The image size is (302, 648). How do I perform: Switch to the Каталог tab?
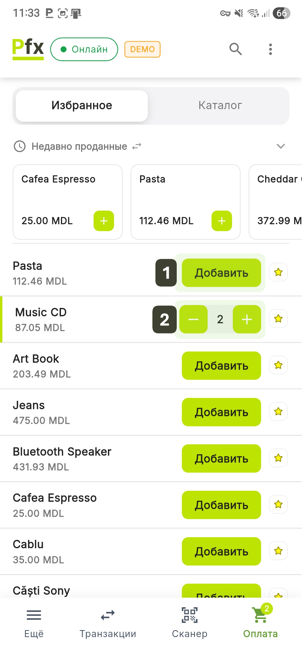tap(220, 105)
